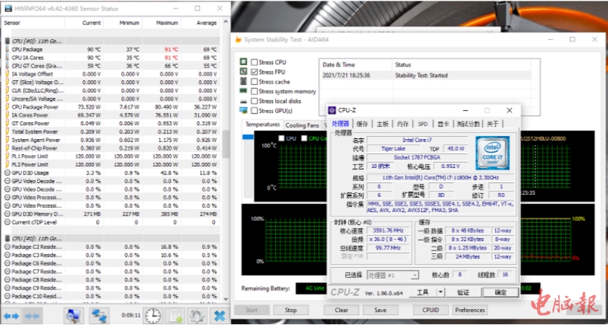Click the sensor search magnifier monitor icon
The width and height of the screenshot is (608, 325).
coord(74,316)
